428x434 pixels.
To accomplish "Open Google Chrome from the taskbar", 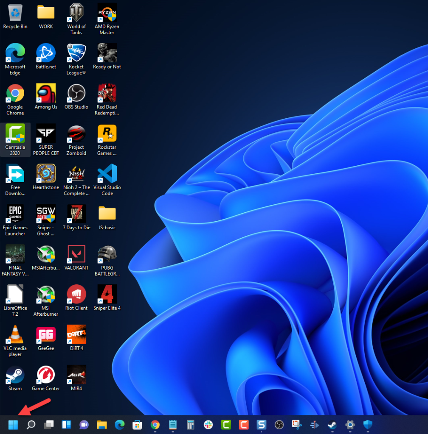I will coord(155,424).
